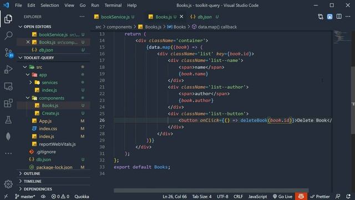Open the Explorer view in activity bar
This screenshot has width=355, height=200.
[8, 19]
